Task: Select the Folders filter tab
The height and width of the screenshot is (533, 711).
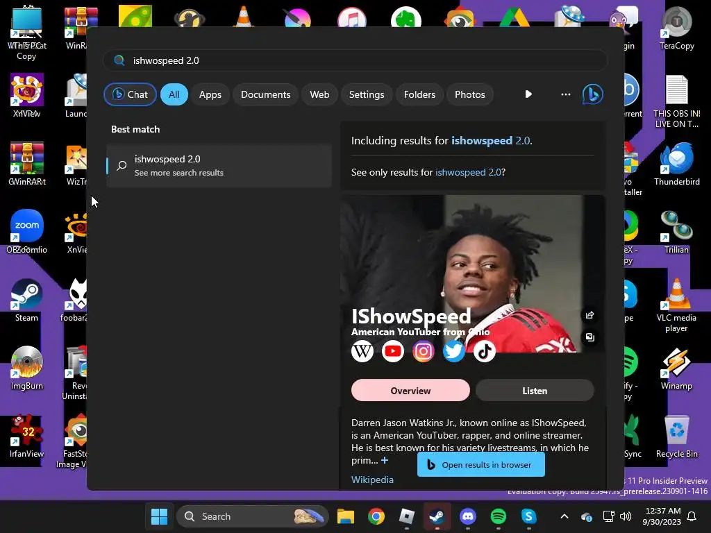Action: pos(419,94)
